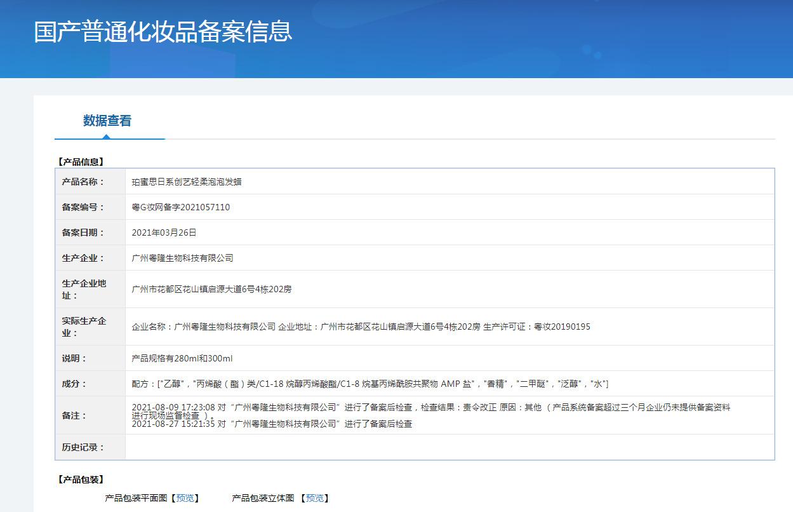Click the 2021-08-27 inspection remark entry
The width and height of the screenshot is (793, 512).
click(x=272, y=424)
